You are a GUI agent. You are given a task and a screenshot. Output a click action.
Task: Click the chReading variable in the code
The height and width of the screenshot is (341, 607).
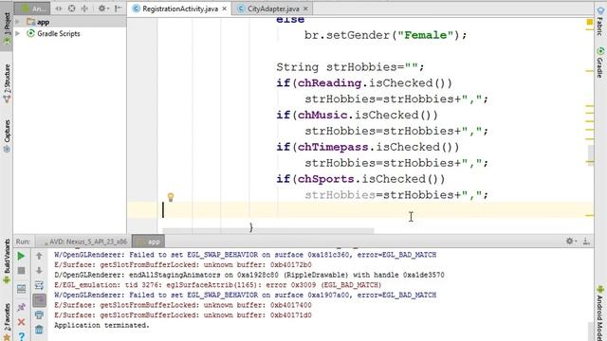tap(329, 83)
